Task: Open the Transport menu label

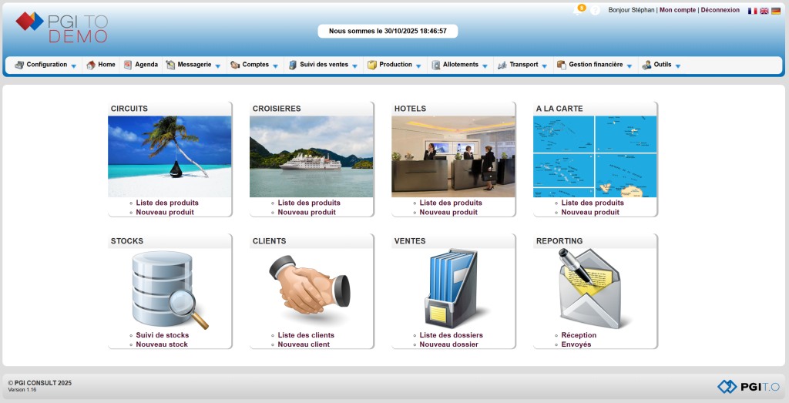Action: [x=524, y=65]
